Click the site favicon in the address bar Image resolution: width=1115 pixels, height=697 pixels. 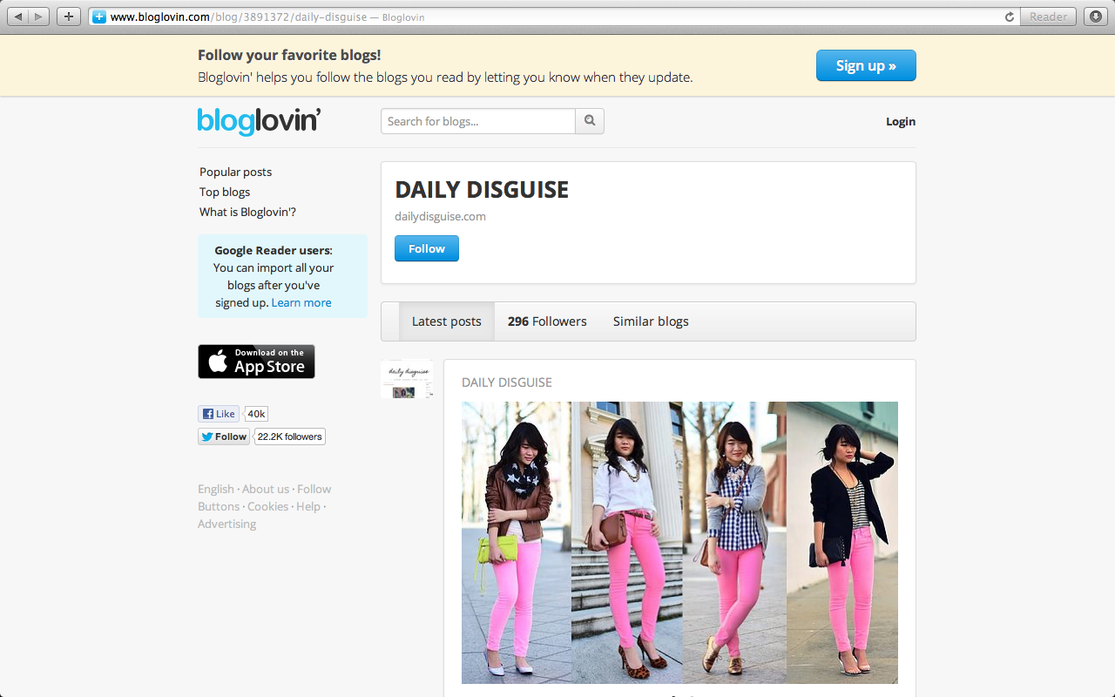99,17
